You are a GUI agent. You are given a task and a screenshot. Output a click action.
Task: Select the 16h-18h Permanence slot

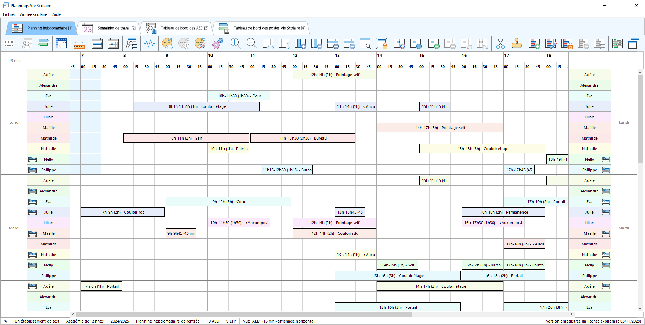pyautogui.click(x=503, y=212)
